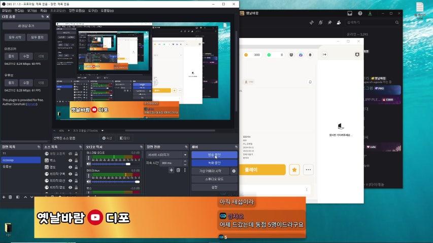Toggle visibility eye of 열도 source
Viewport: 433px width, 243px height.
point(71,167)
